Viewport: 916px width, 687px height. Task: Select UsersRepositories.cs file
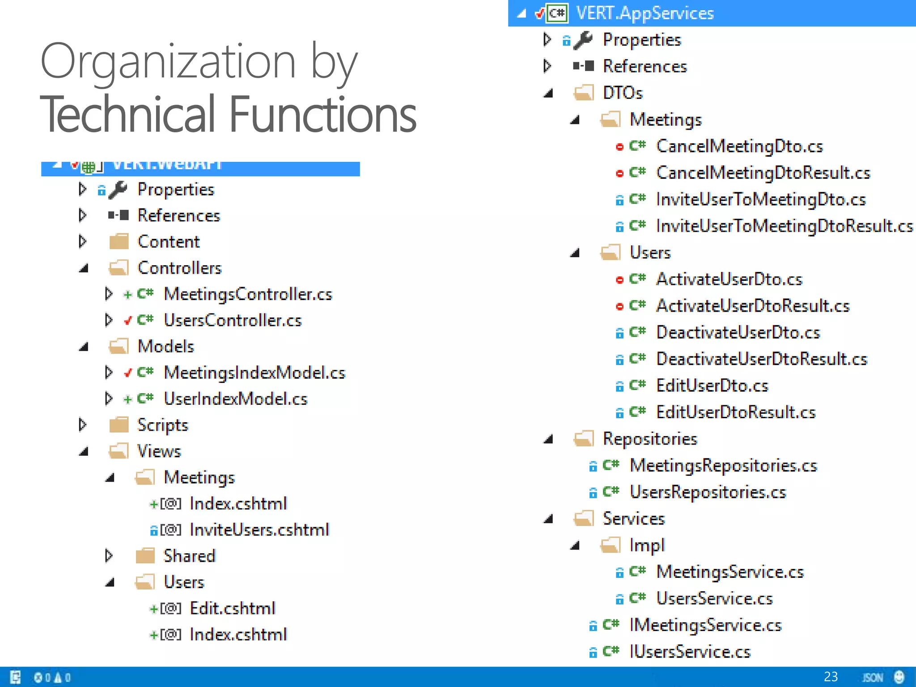point(708,492)
